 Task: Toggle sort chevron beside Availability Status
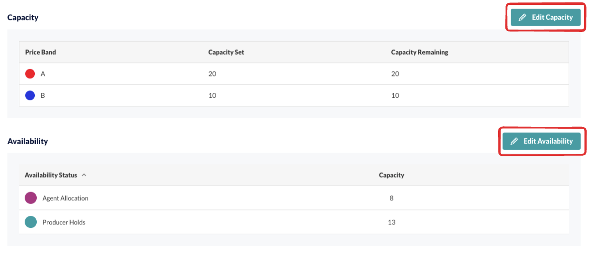[x=84, y=175]
